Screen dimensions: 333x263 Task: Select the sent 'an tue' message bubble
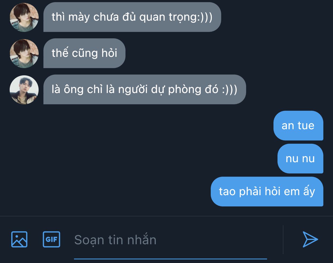pos(298,125)
